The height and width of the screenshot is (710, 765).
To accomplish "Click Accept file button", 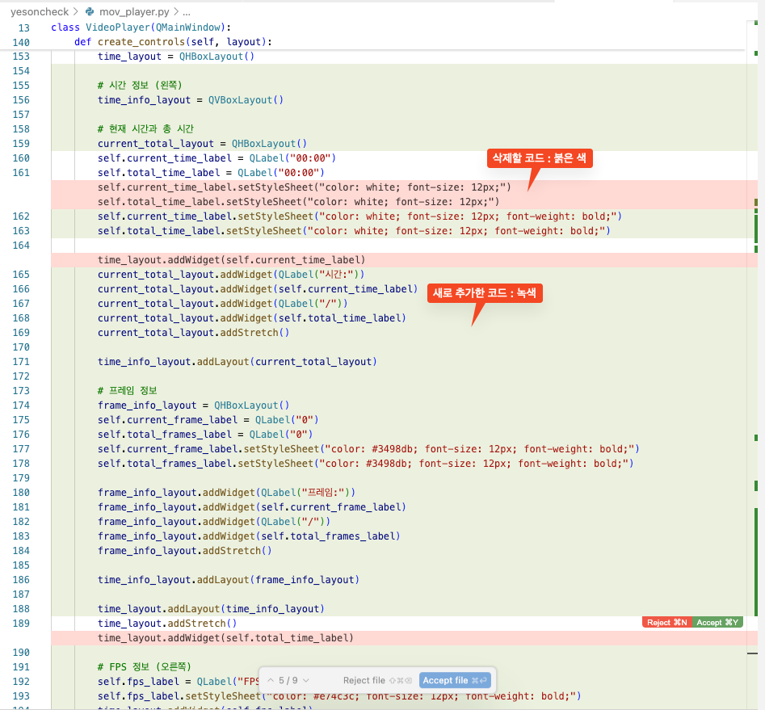I will click(x=455, y=680).
